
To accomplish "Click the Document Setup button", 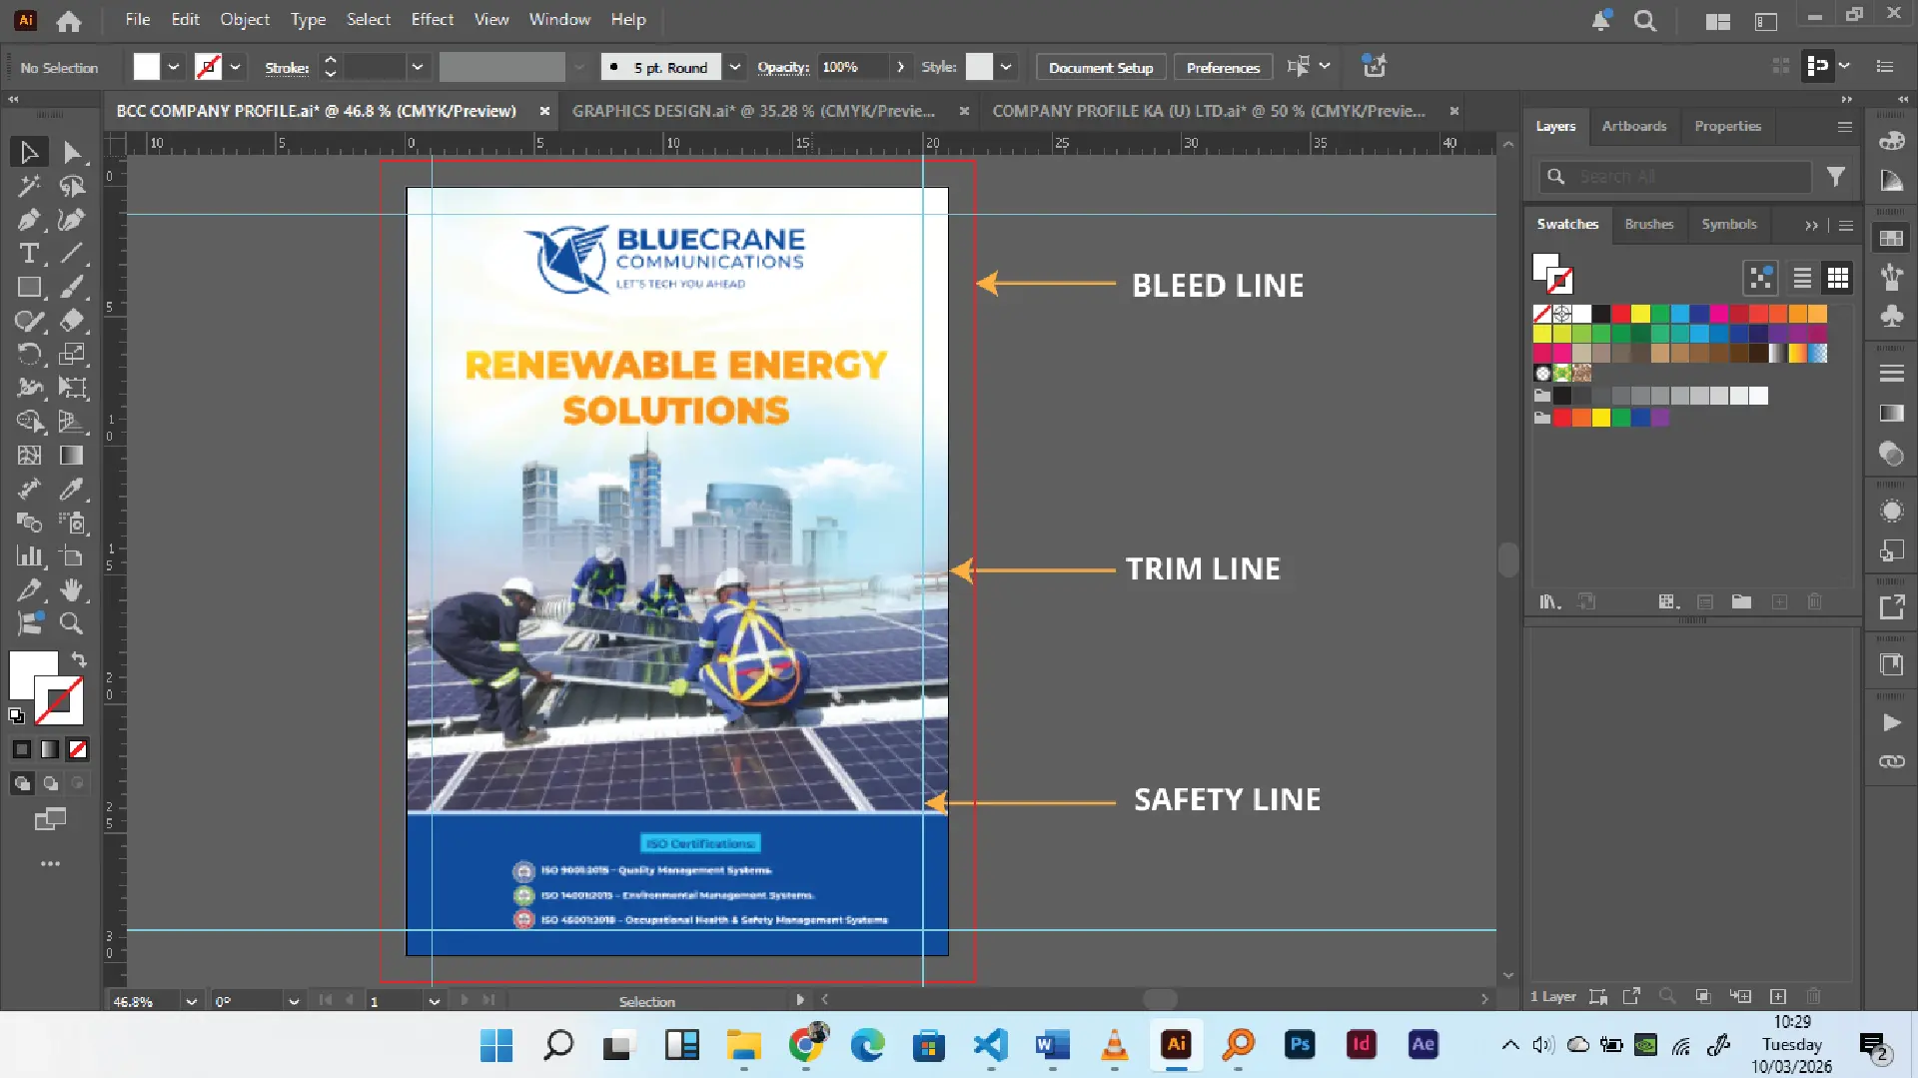I will 1101,67.
